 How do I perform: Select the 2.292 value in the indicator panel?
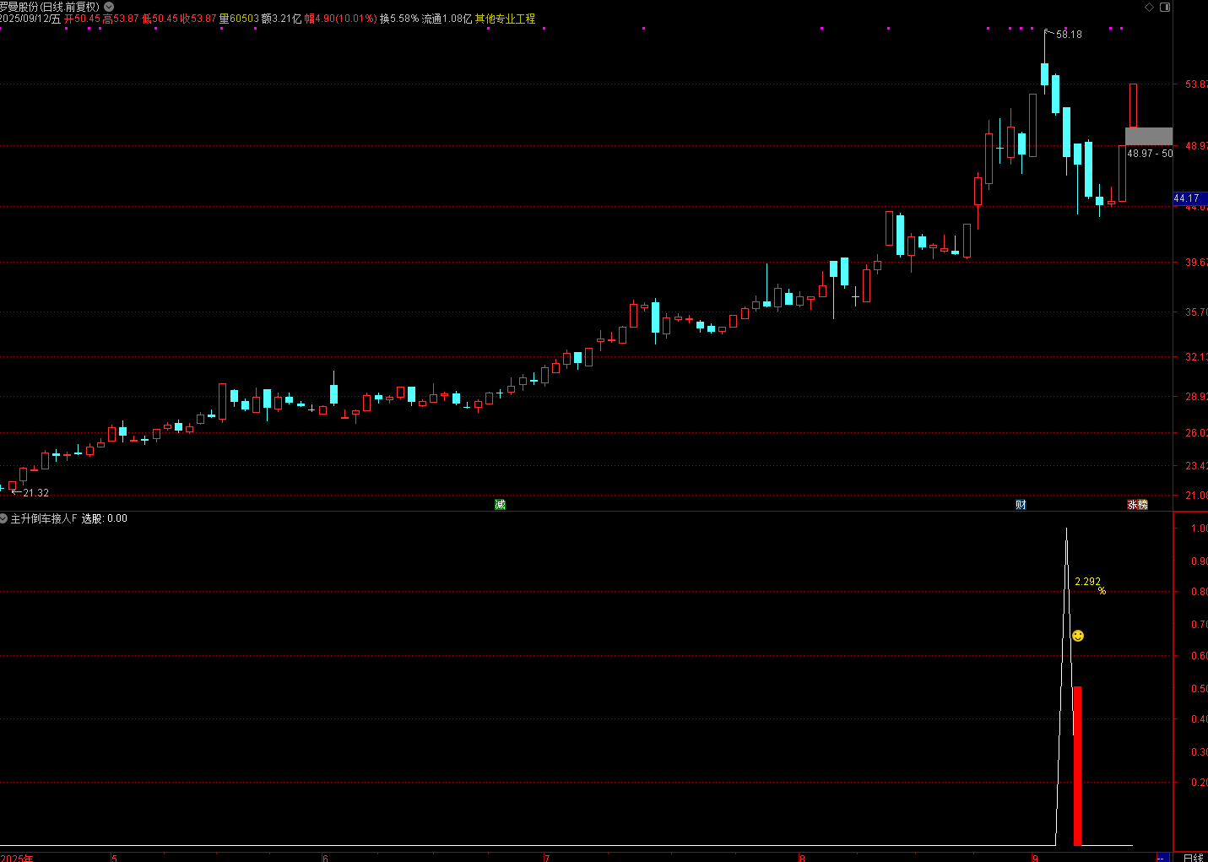click(1087, 582)
